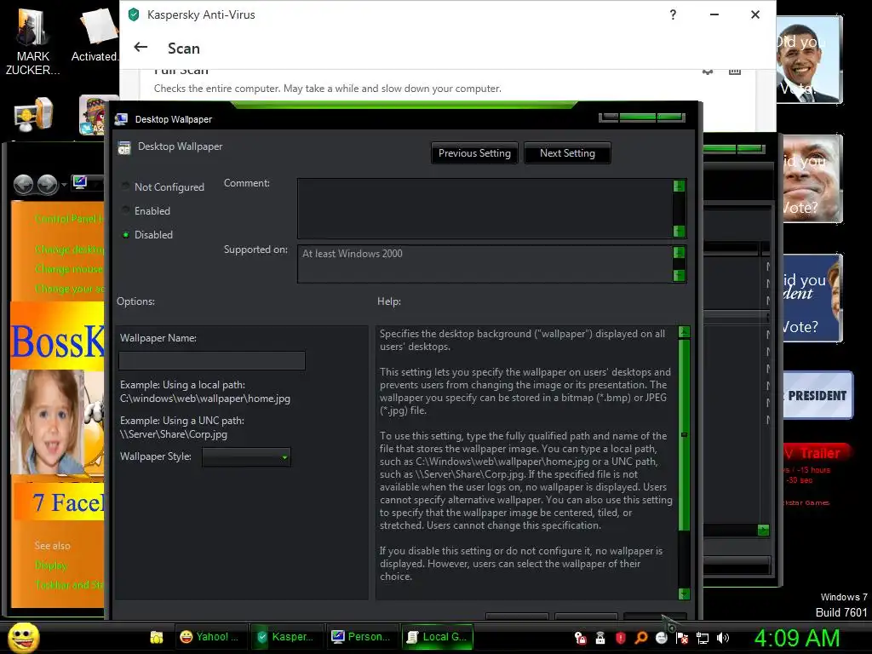Viewport: 872px width, 654px height.
Task: Click the red Kaspersky tray shield
Action: [x=621, y=638]
